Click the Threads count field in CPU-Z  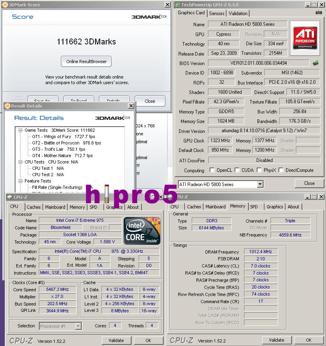pos(152,325)
